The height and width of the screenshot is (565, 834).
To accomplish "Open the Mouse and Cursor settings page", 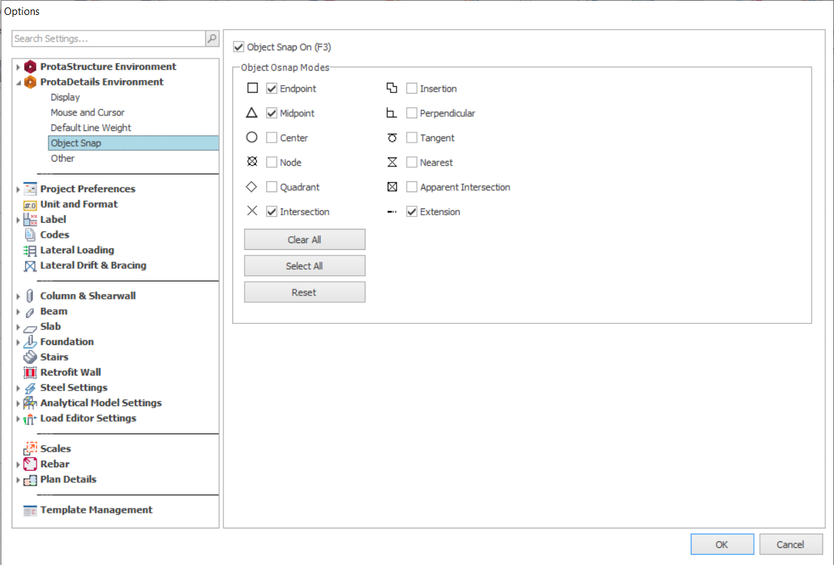I will pyautogui.click(x=88, y=113).
